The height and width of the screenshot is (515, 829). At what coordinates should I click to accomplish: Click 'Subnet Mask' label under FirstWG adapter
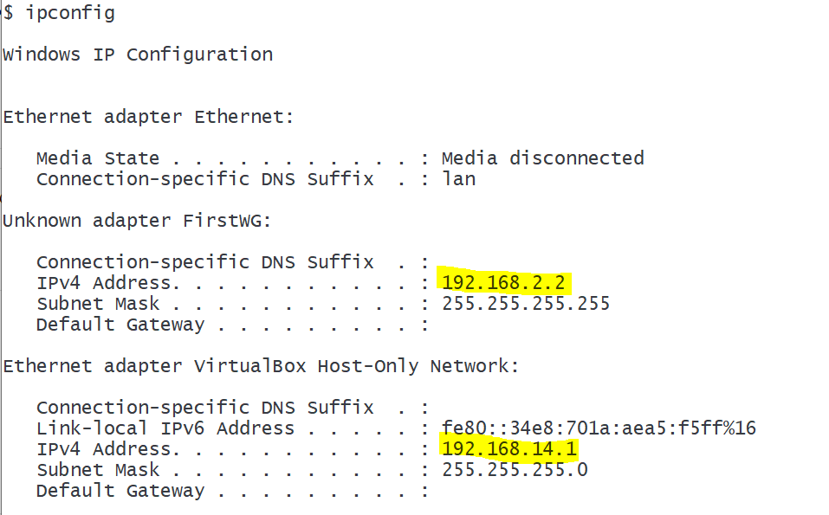(x=98, y=304)
